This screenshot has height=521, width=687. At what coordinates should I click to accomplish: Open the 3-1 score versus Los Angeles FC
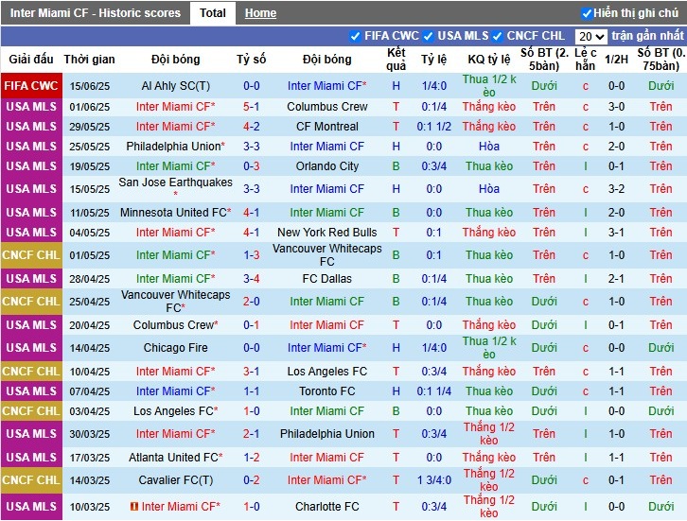click(x=252, y=372)
